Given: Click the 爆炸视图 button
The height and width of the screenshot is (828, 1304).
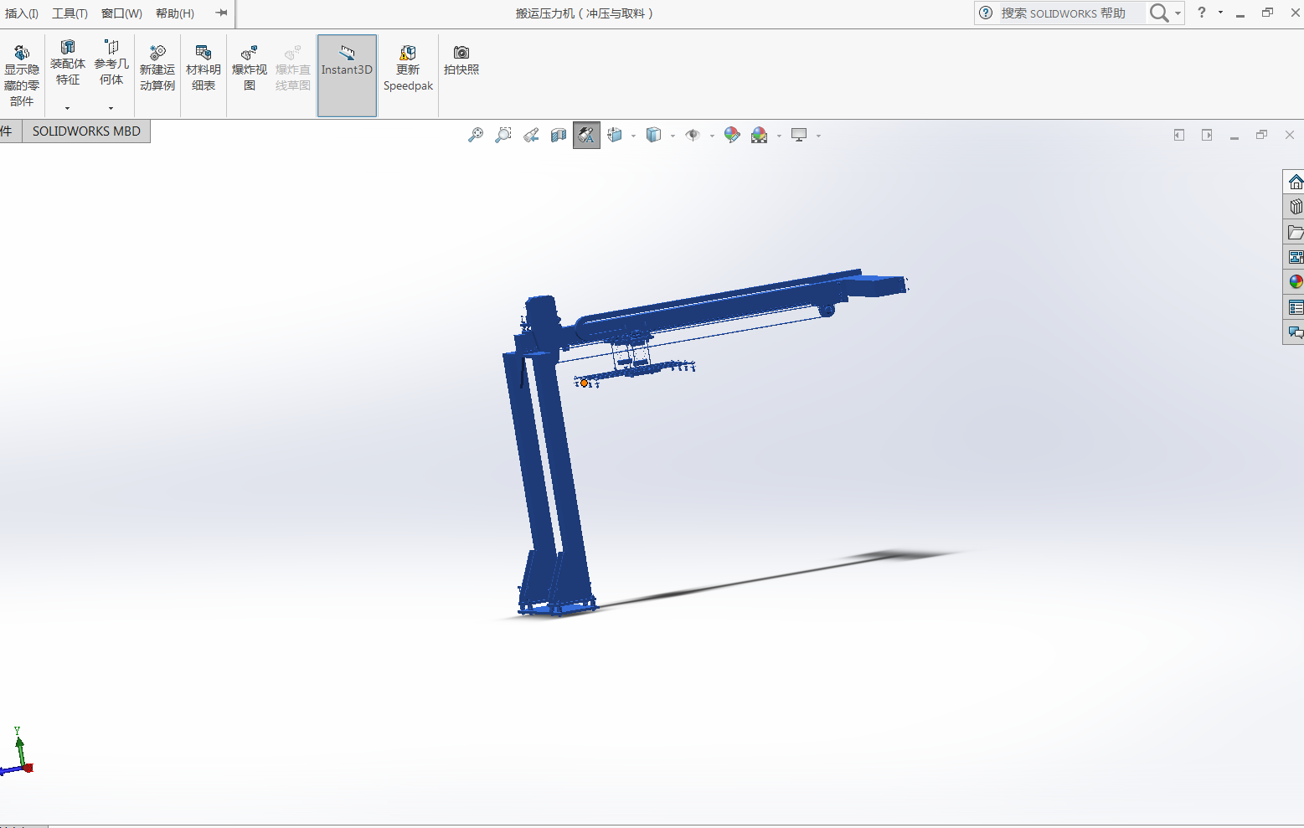Looking at the screenshot, I should click(249, 69).
